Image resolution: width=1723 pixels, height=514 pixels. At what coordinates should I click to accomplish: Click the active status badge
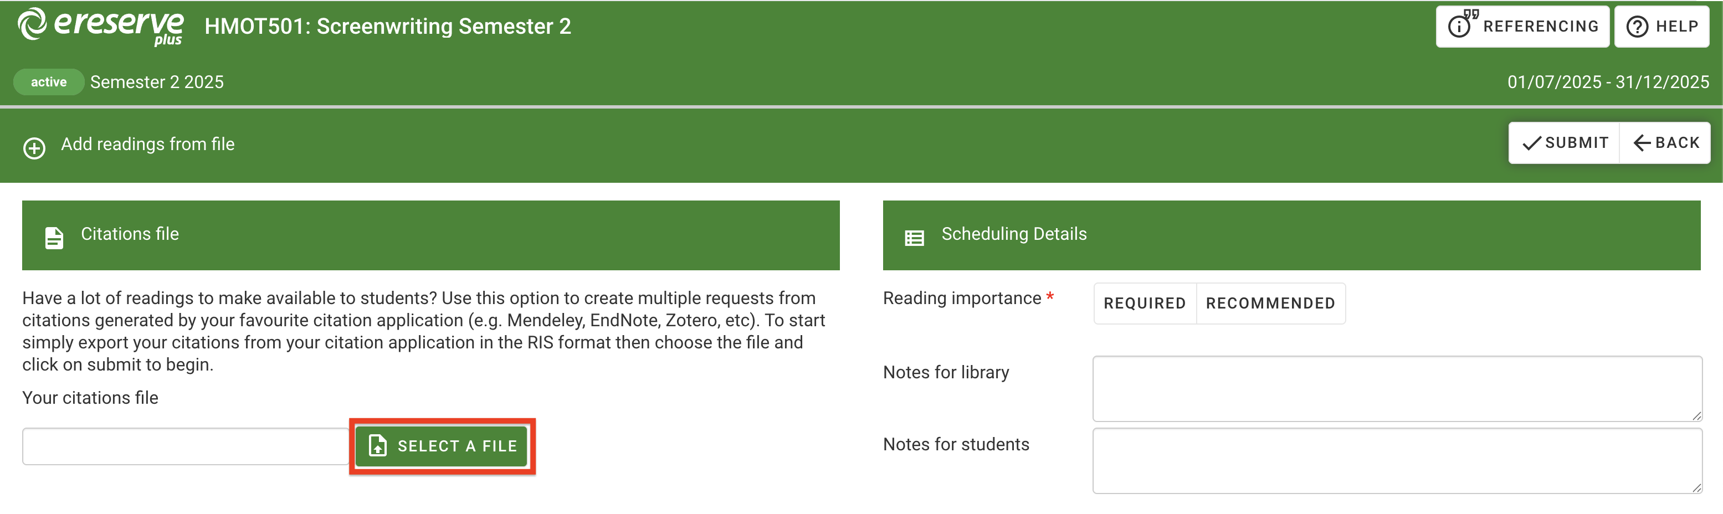48,81
